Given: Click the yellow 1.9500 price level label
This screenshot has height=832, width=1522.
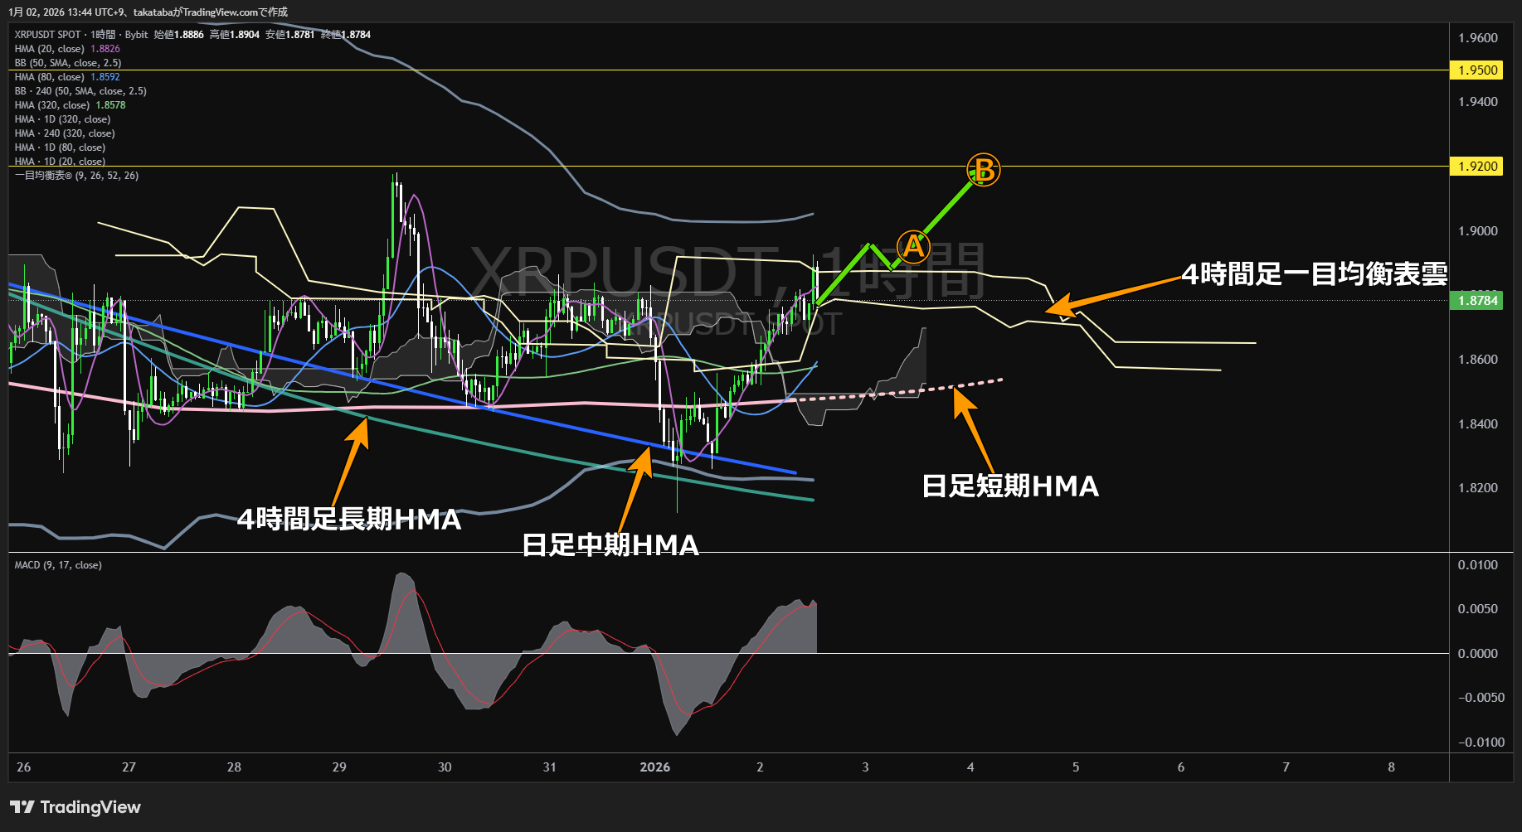Looking at the screenshot, I should pos(1476,70).
